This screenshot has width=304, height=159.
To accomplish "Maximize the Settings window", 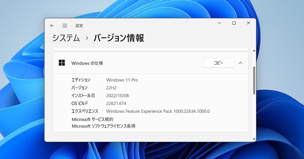I will (x=234, y=23).
